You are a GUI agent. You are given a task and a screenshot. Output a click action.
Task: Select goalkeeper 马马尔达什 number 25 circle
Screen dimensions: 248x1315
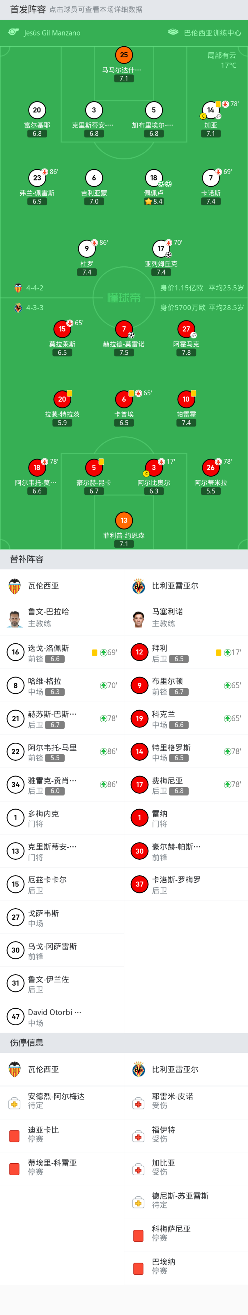124,55
